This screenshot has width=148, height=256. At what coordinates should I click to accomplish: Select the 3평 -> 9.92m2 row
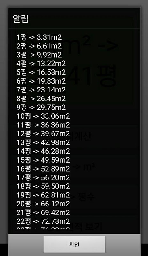[39, 55]
